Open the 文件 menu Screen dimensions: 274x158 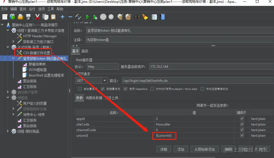point(4,9)
